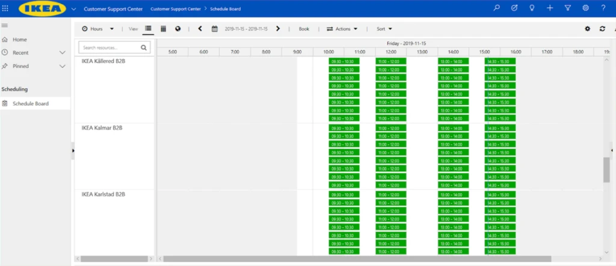Open the task flow checkmark icon
The width and height of the screenshot is (616, 266).
(x=514, y=8)
